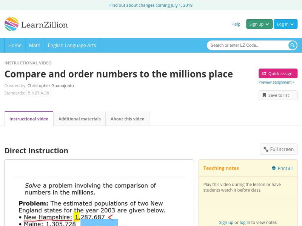
Task: Click the search magnifier icon
Action: point(291,45)
